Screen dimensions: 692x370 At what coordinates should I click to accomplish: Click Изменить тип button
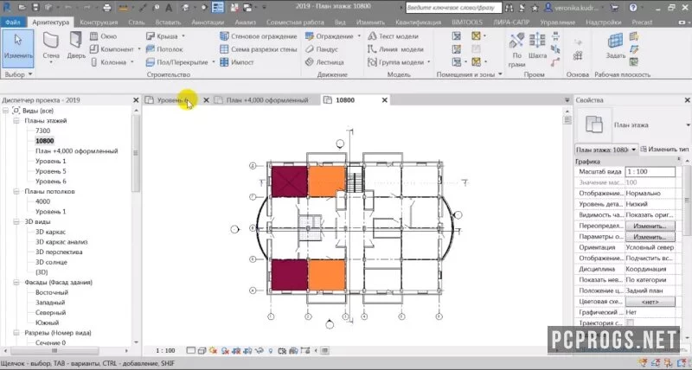(664, 149)
